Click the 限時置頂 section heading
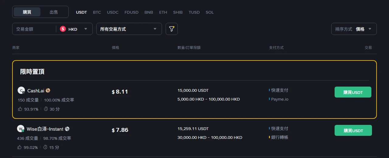389x158 pixels. point(32,72)
